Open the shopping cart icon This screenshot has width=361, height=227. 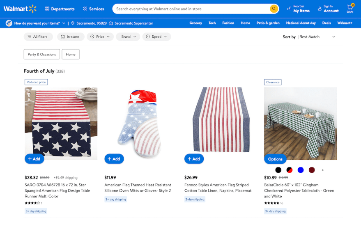350,8
